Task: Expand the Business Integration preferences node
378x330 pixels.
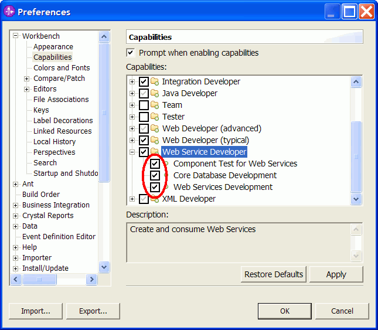Action: [15, 205]
